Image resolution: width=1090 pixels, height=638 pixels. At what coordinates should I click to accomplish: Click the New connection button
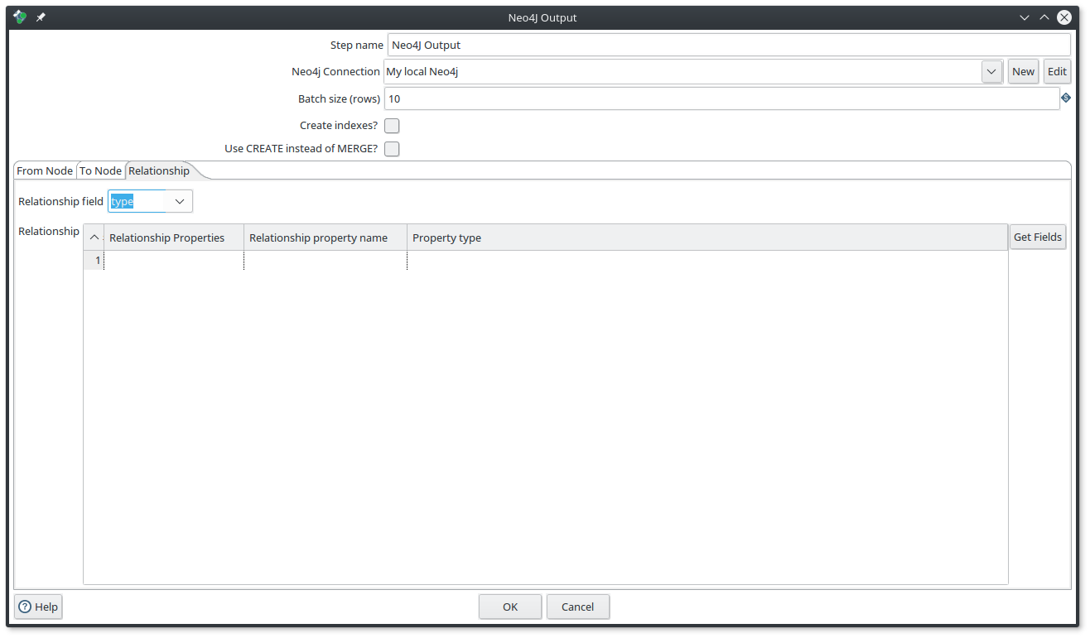point(1023,71)
